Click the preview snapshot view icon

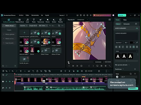click(x=110, y=20)
